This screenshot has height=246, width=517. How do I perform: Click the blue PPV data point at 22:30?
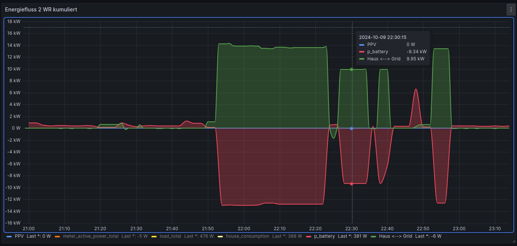click(352, 128)
